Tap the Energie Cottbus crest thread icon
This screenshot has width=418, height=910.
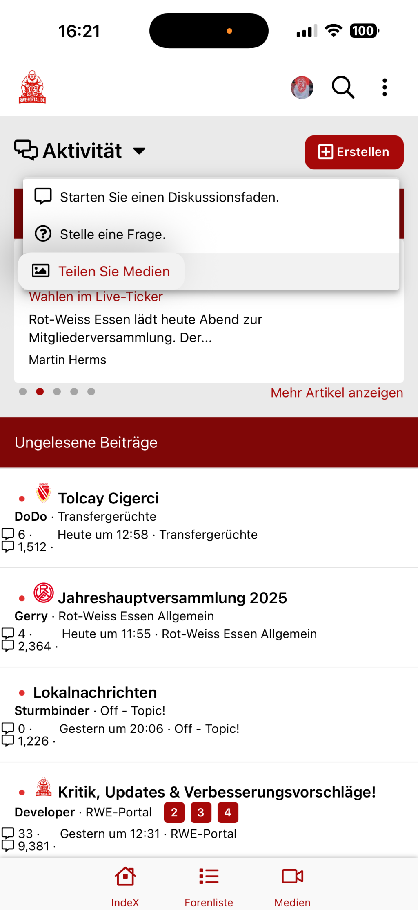[x=44, y=493]
